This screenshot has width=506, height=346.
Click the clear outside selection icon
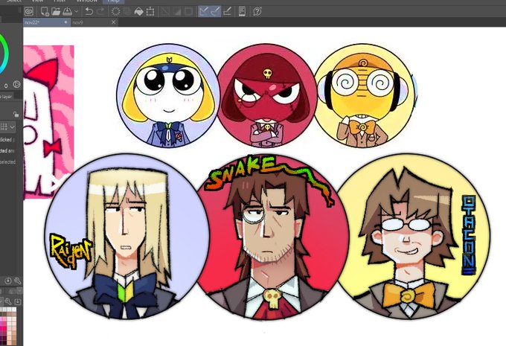click(x=127, y=12)
